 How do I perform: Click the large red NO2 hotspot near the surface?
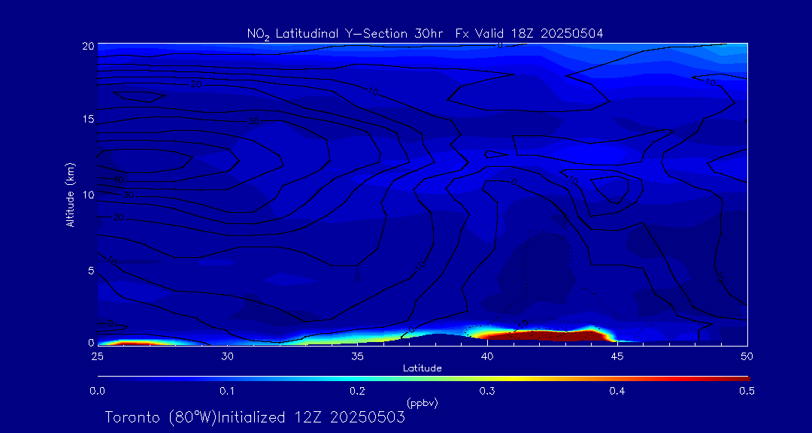click(538, 335)
